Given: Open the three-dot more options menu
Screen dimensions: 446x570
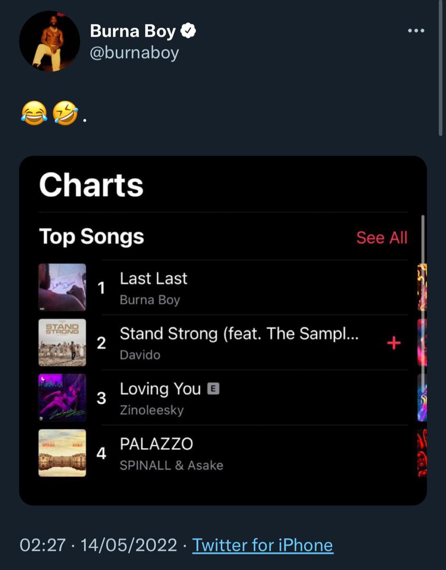Looking at the screenshot, I should 416,31.
